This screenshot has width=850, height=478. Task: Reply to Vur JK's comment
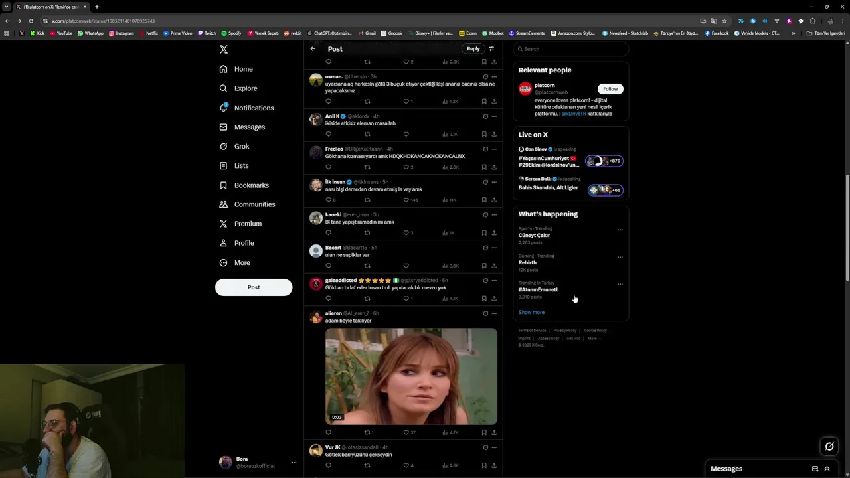[328, 465]
